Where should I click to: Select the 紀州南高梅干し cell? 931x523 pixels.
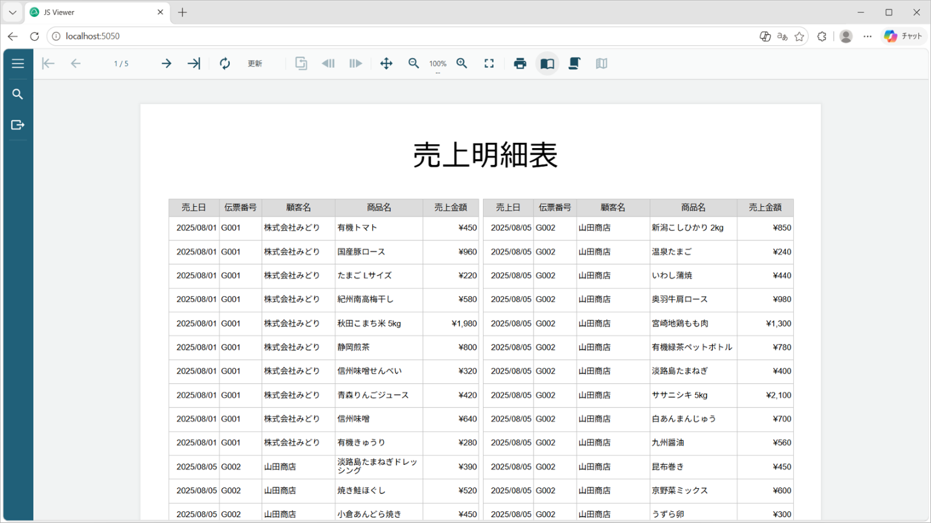tap(379, 299)
